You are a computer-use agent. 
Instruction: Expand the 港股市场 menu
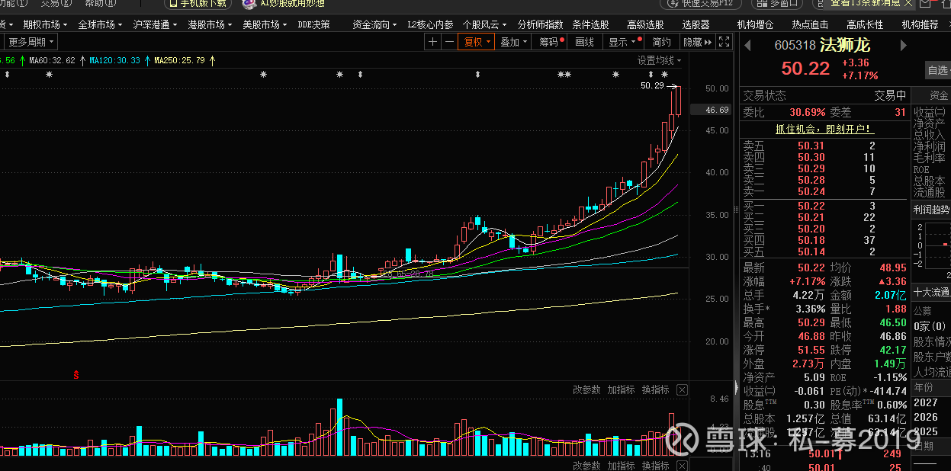tap(210, 24)
